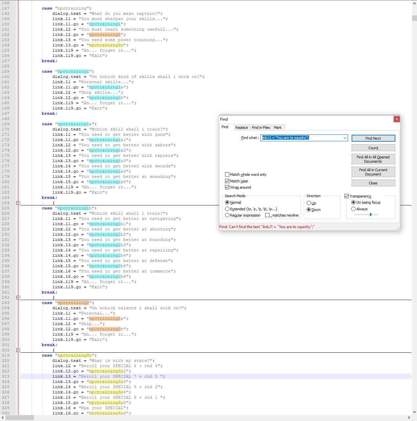Click Find All in Current Document

(373, 172)
